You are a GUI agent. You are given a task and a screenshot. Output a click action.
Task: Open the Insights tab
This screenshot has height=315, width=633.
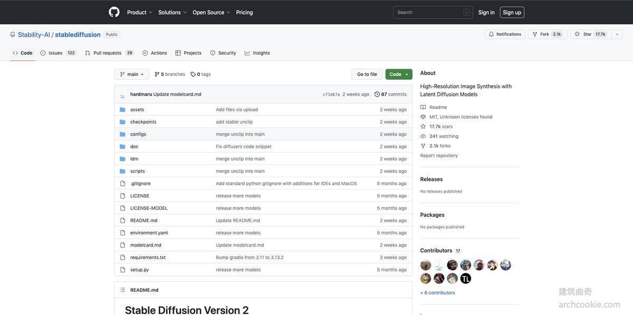(257, 53)
